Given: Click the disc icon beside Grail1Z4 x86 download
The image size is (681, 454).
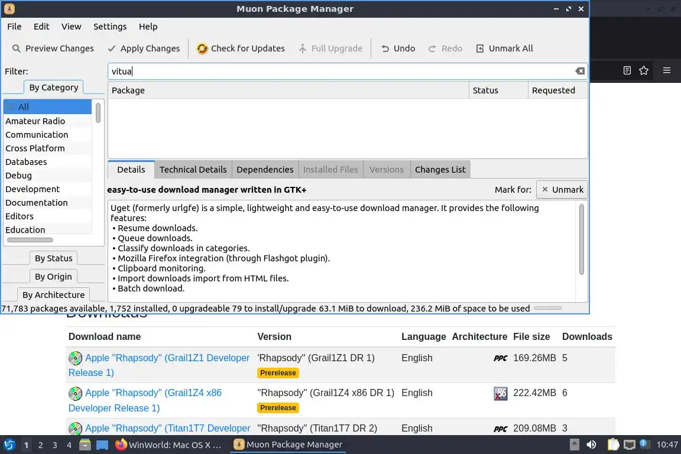Looking at the screenshot, I should pyautogui.click(x=75, y=393).
